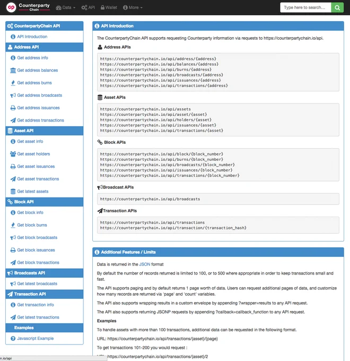Click the Block APIs section heading
The image size is (350, 361).
115,142
